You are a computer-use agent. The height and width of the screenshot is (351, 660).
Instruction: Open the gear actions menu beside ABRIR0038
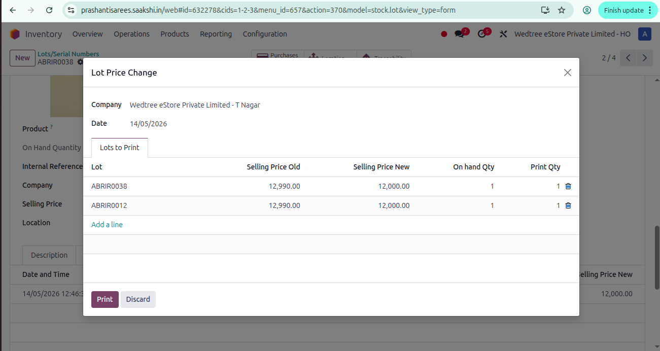point(80,62)
